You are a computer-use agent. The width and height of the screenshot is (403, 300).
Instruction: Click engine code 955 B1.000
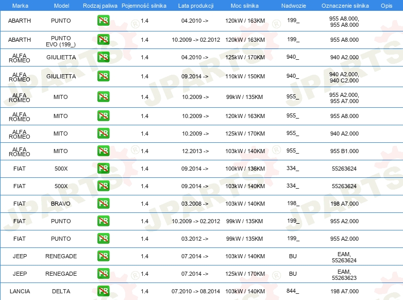(x=344, y=151)
